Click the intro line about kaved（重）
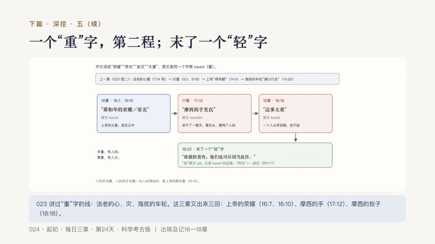 click(x=156, y=67)
